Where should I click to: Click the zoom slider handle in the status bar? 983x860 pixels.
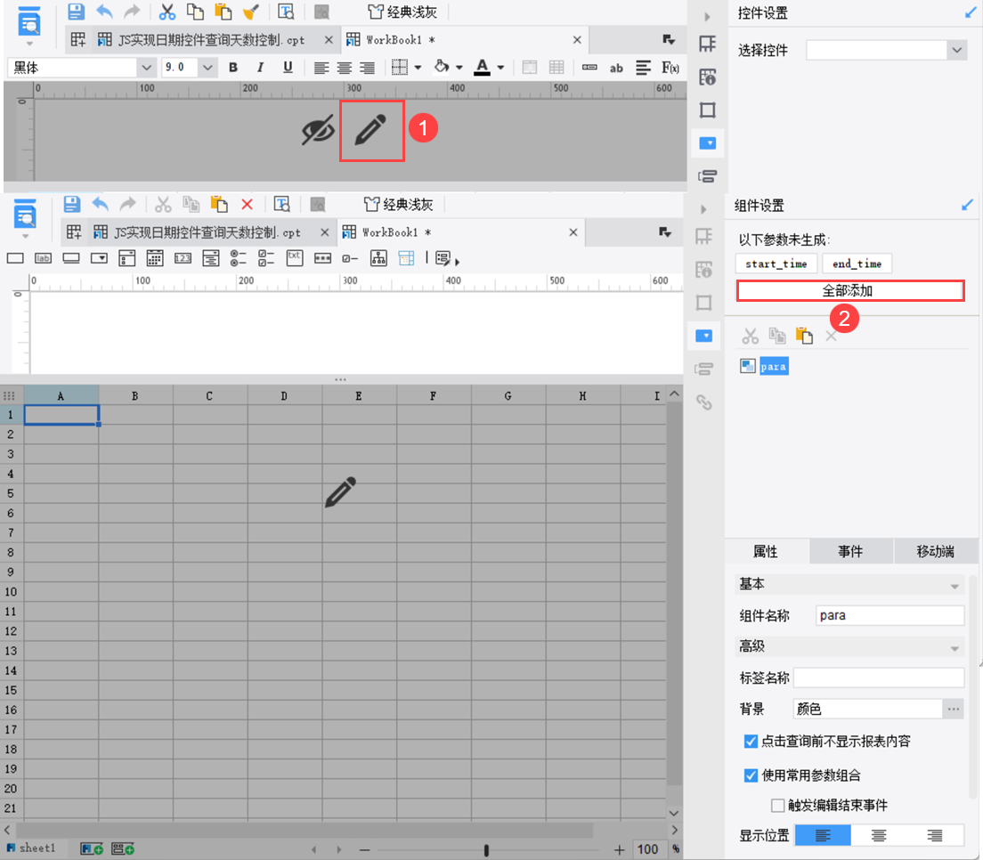486,850
